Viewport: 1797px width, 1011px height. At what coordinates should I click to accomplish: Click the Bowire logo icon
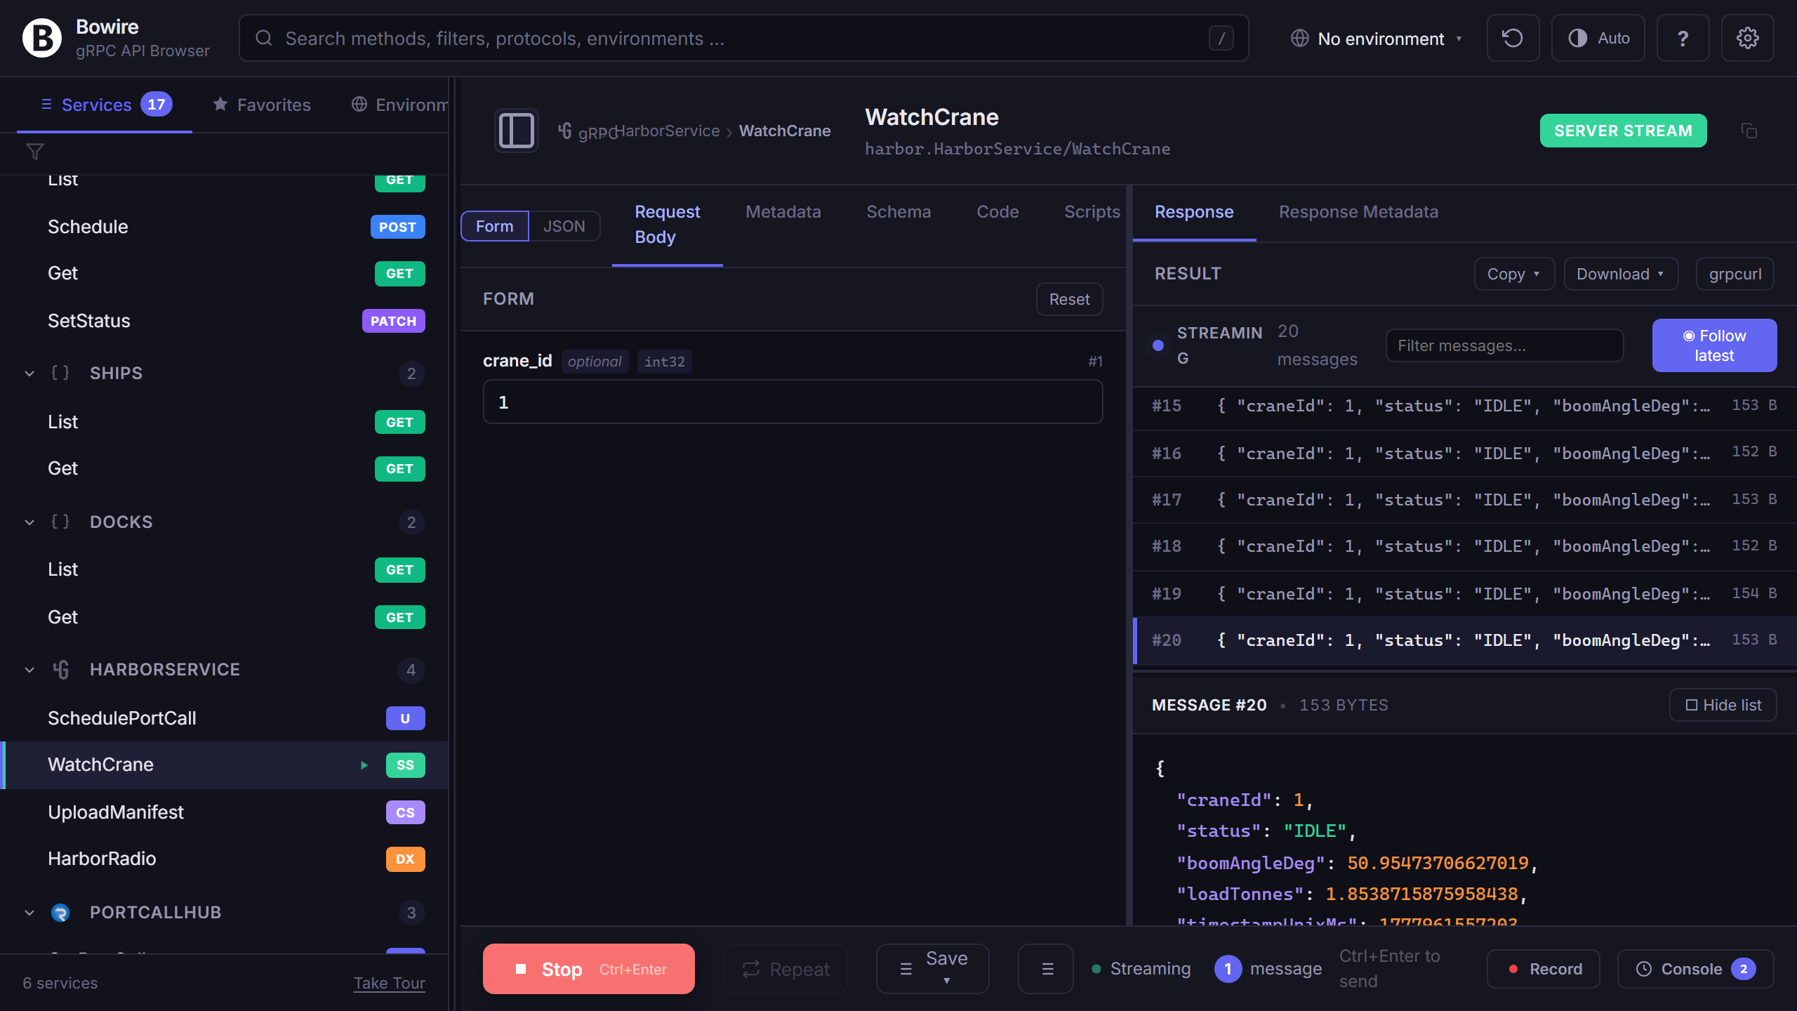(42, 38)
